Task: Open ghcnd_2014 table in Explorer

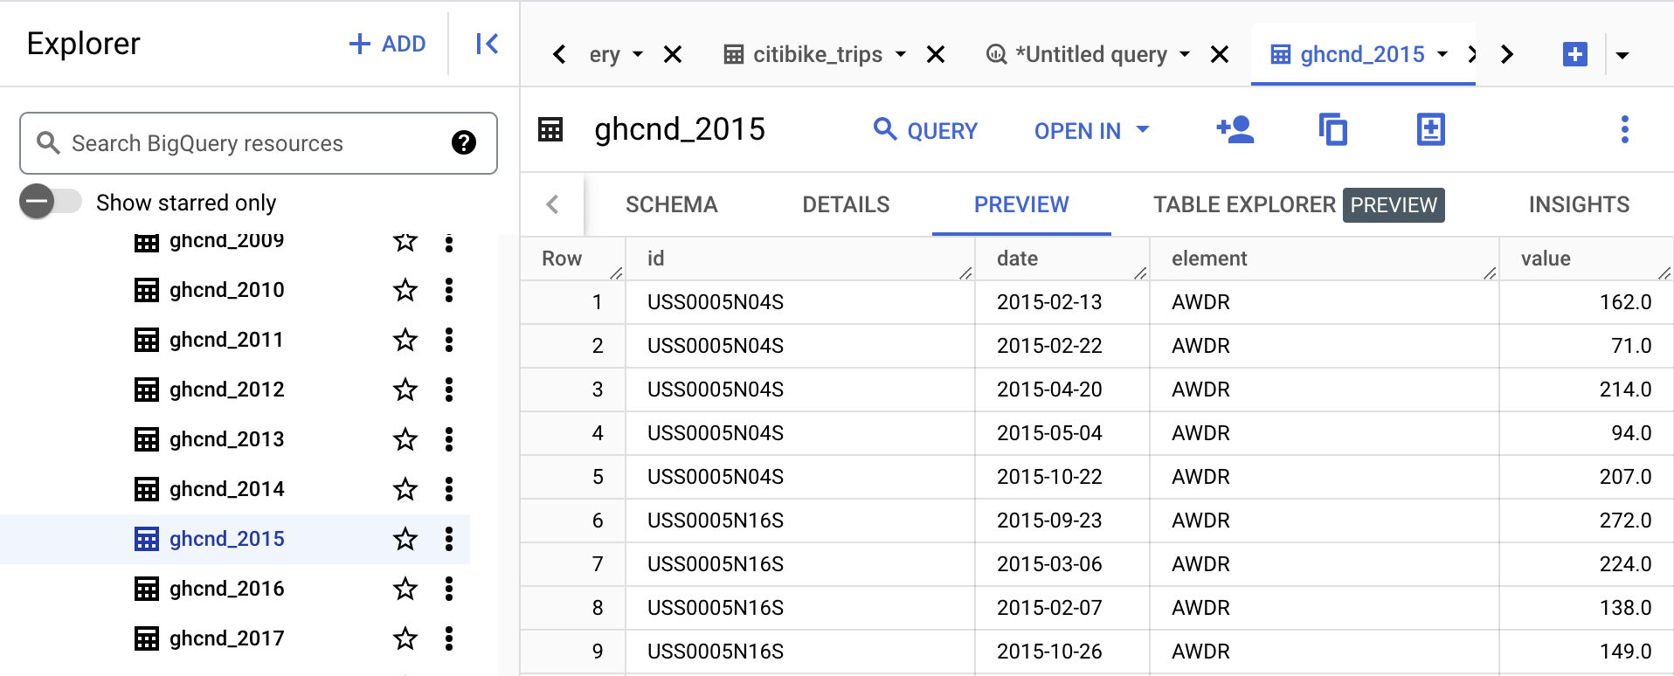Action: point(227,489)
